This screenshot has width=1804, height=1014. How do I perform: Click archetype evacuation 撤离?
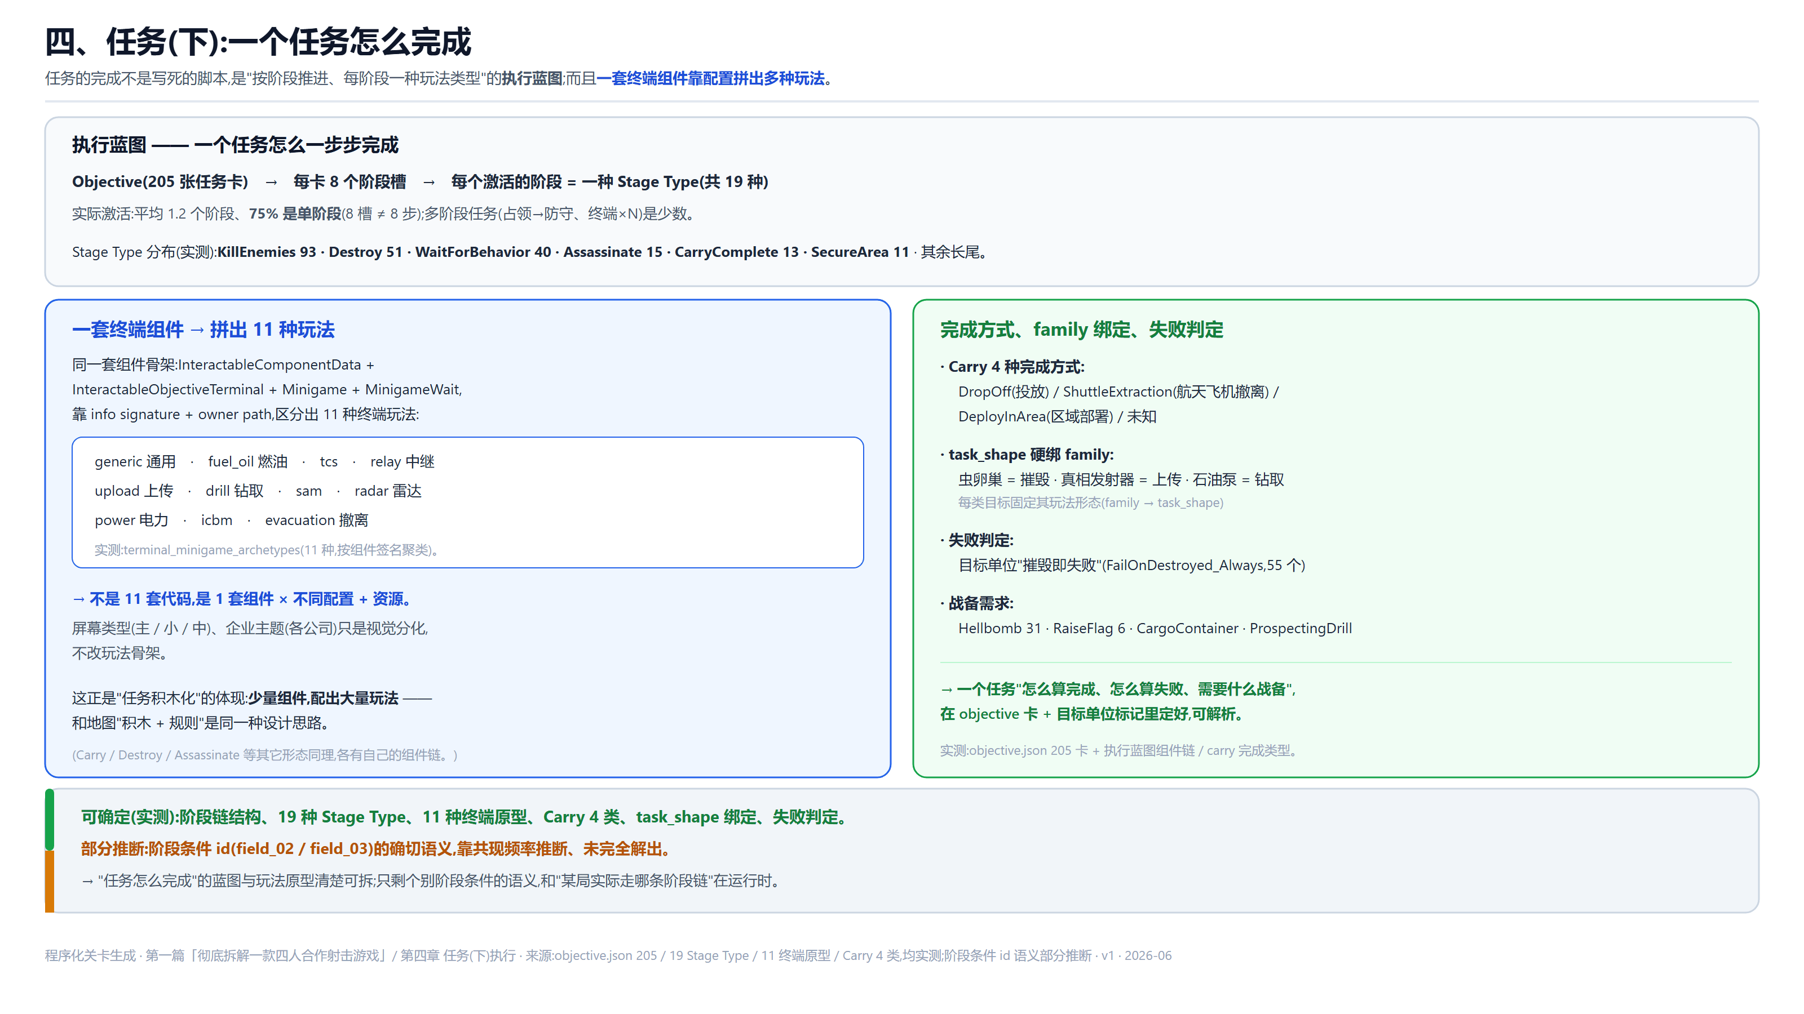[x=316, y=521]
